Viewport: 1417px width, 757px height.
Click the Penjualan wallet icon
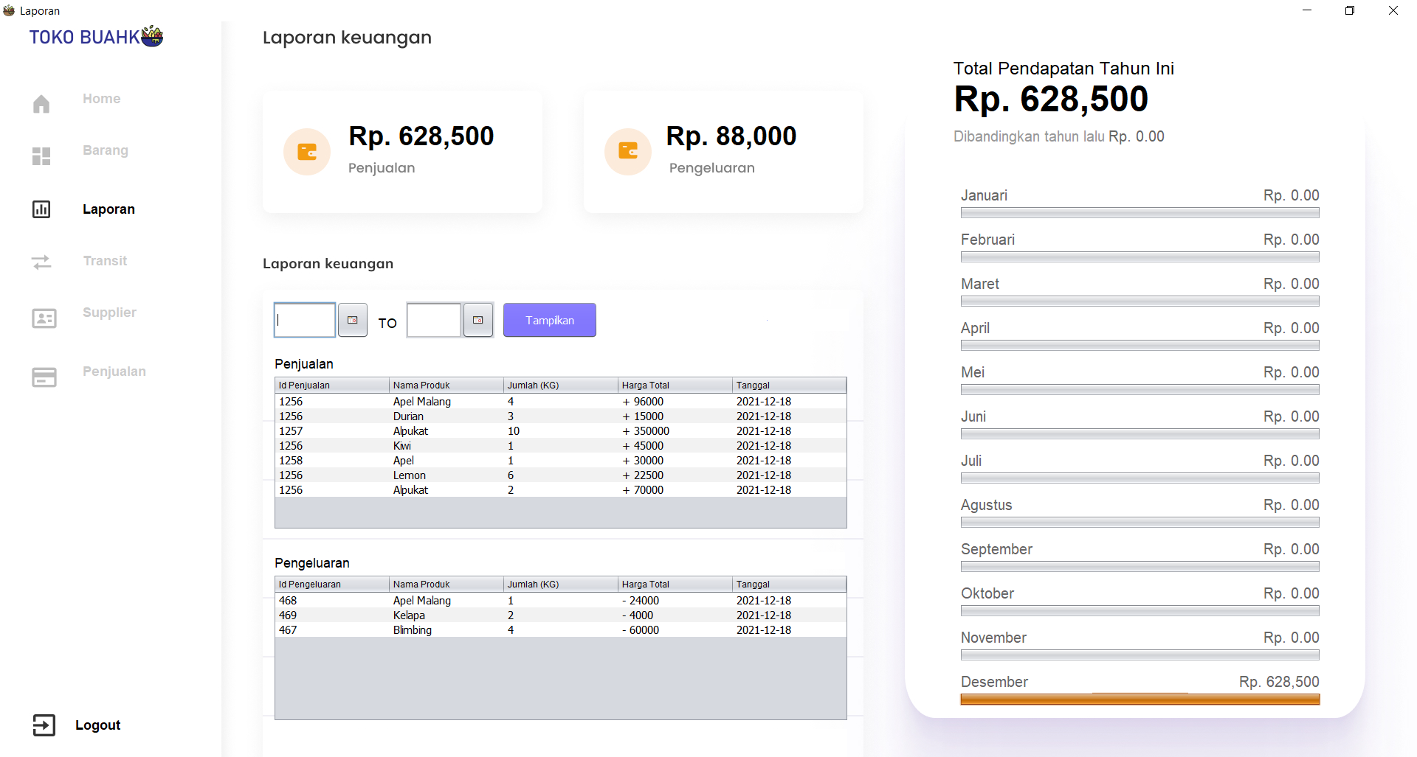coord(306,152)
